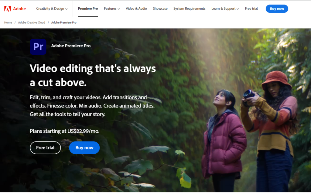Open the System Requirements page
This screenshot has height=194, width=311.
(x=190, y=9)
